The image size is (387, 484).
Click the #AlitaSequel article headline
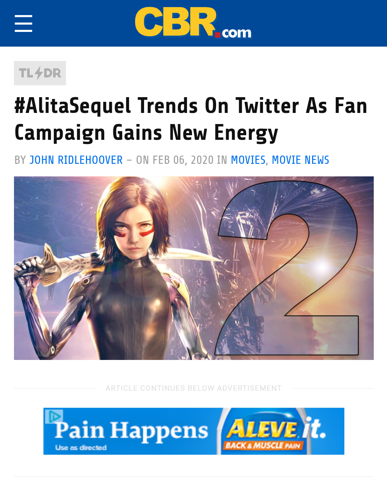[191, 119]
